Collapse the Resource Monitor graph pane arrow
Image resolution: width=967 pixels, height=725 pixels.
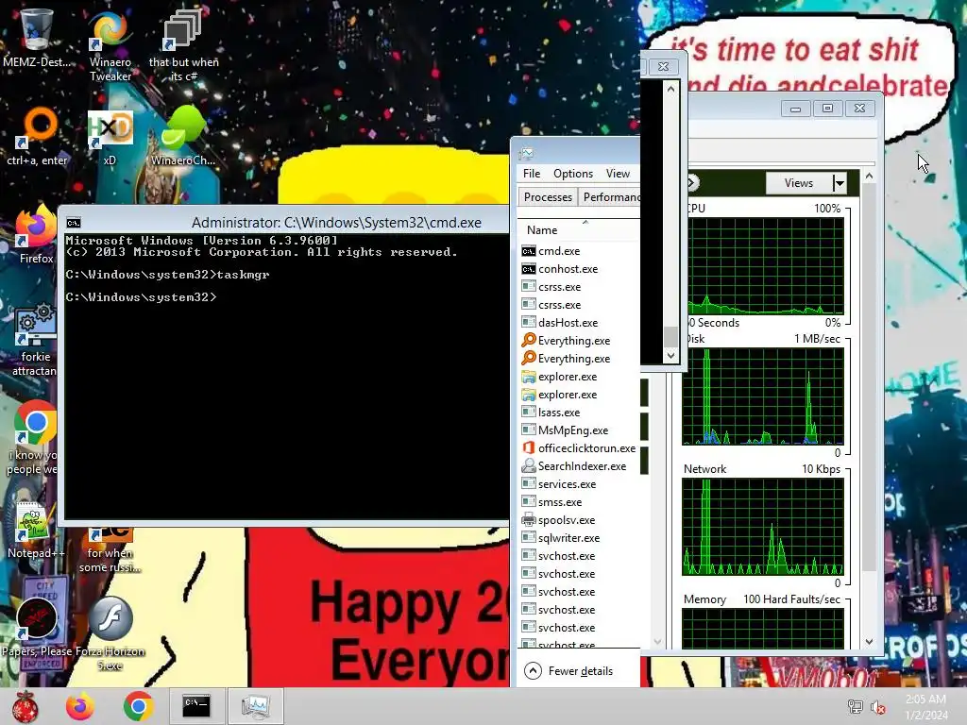pyautogui.click(x=692, y=182)
